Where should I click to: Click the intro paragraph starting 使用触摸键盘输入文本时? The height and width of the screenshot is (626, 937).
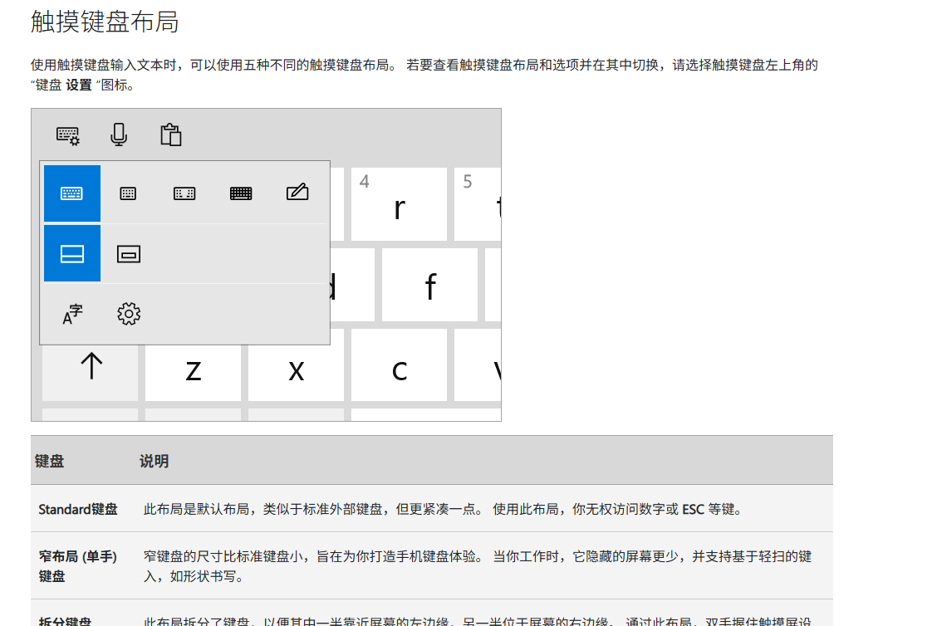coord(424,75)
